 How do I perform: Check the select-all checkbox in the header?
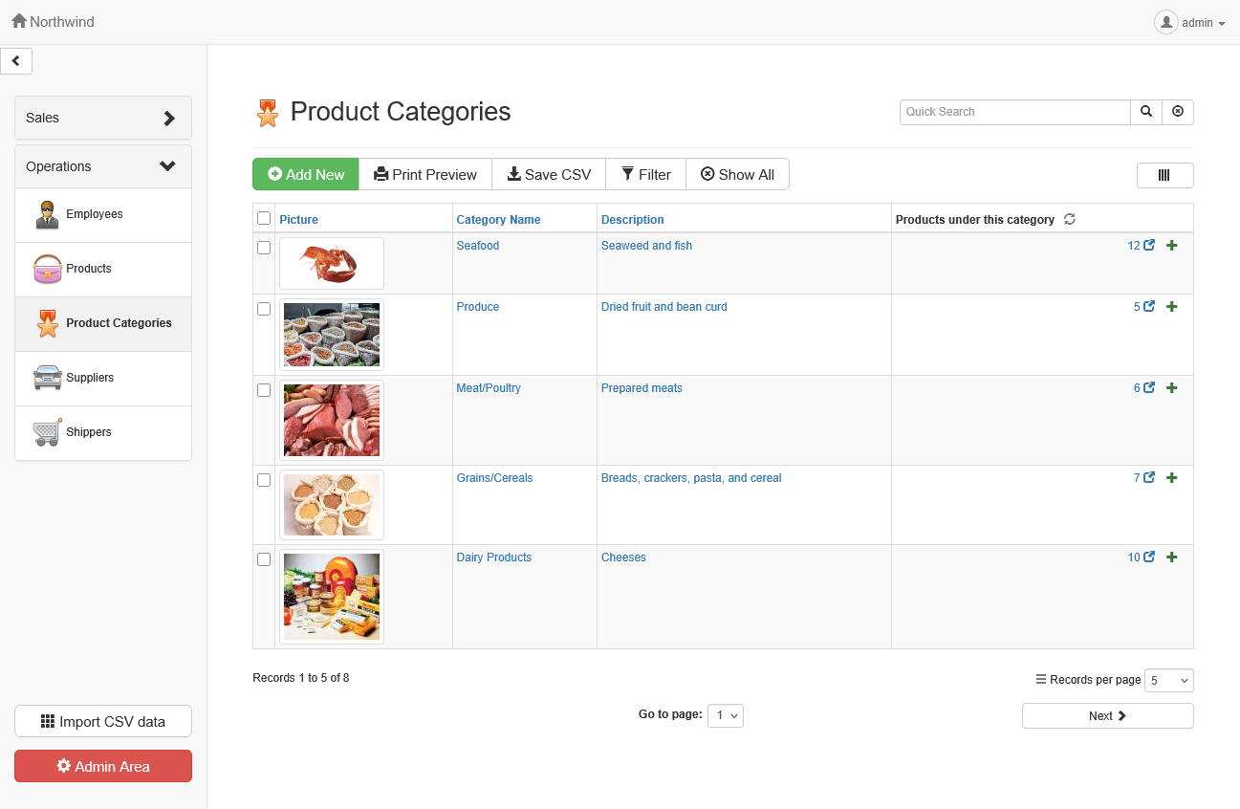(264, 217)
